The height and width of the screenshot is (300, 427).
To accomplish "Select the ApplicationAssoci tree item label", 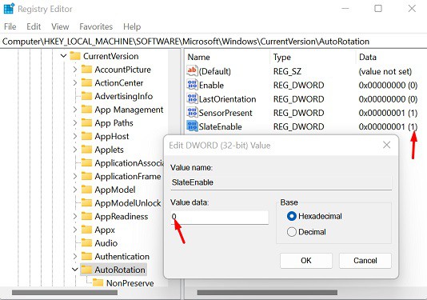I will click(129, 163).
